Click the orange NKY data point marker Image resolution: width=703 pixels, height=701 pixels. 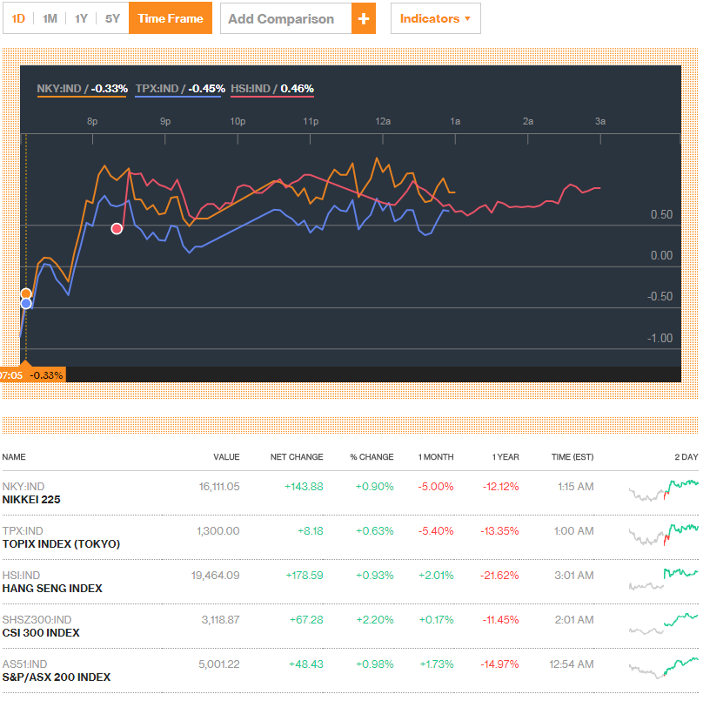[x=26, y=294]
